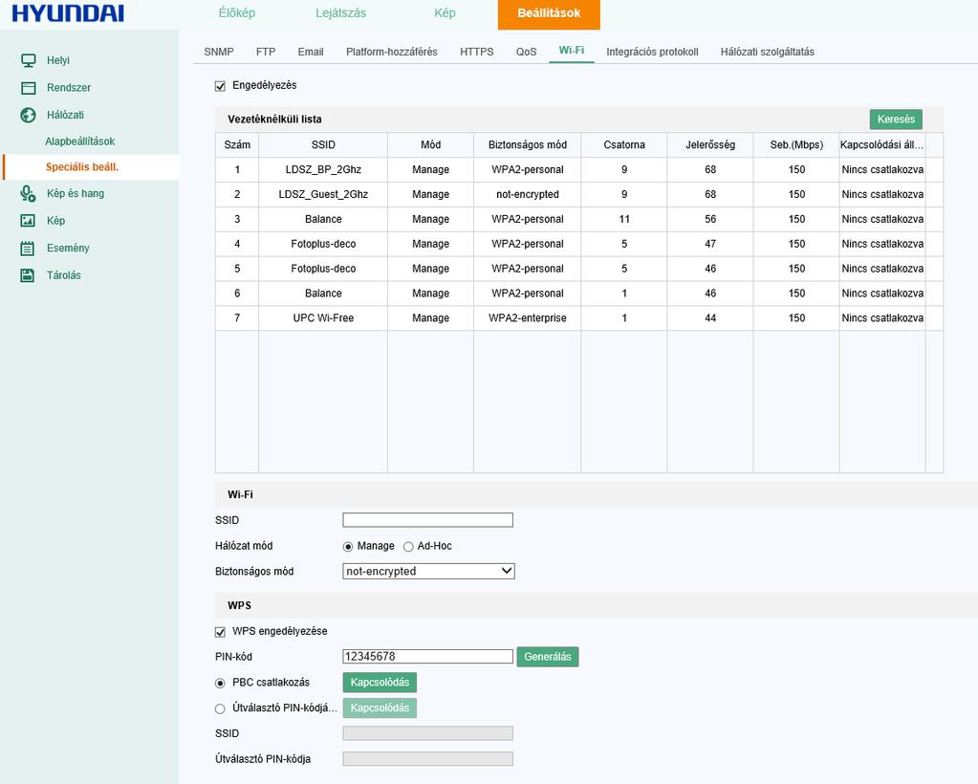978x784 pixels.
Task: Click Kapcsolódás button next to Útválasztó PIN-kódja radio
Action: [x=380, y=708]
